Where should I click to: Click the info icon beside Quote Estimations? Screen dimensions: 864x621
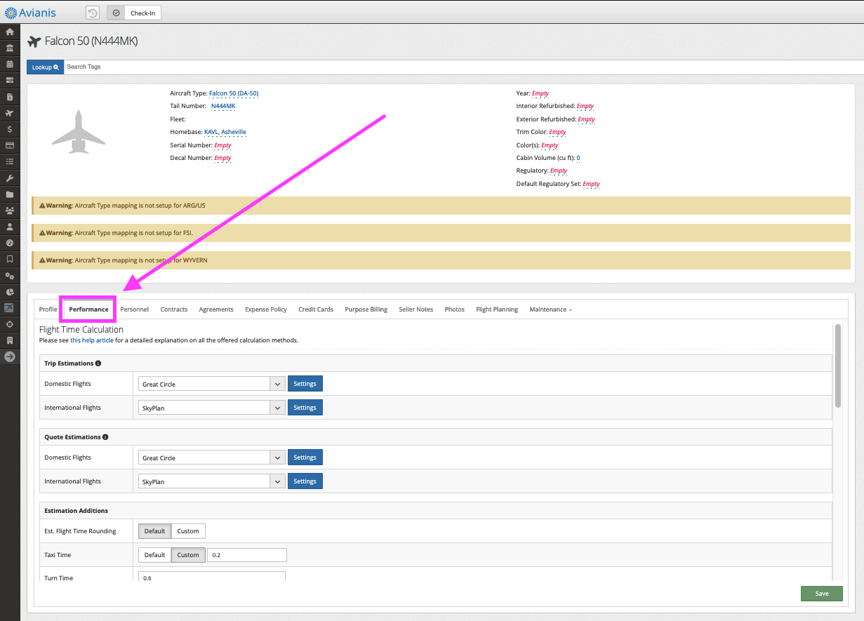tap(105, 437)
